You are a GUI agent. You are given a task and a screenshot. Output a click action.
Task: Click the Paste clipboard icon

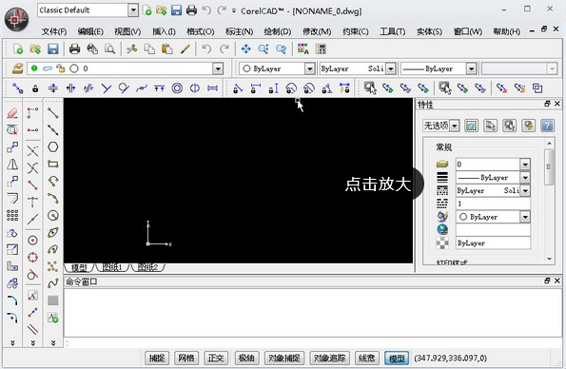coord(166,49)
